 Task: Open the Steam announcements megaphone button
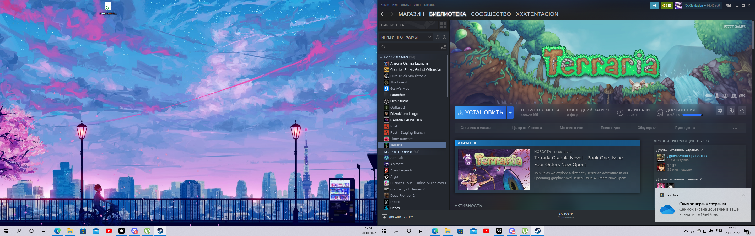654,5
